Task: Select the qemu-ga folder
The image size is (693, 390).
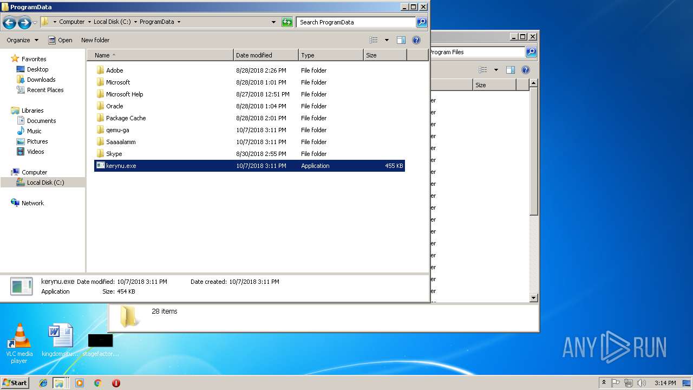Action: click(x=250, y=130)
